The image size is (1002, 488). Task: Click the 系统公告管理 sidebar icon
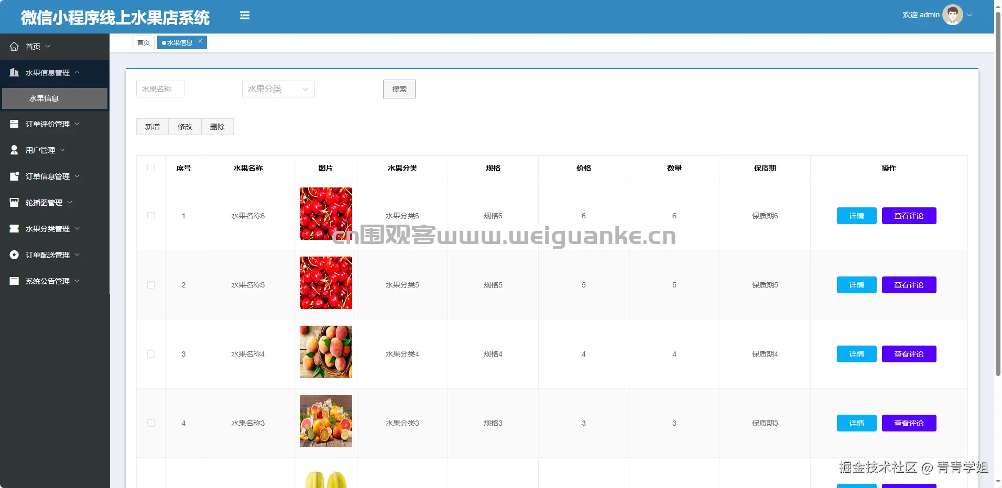click(14, 281)
